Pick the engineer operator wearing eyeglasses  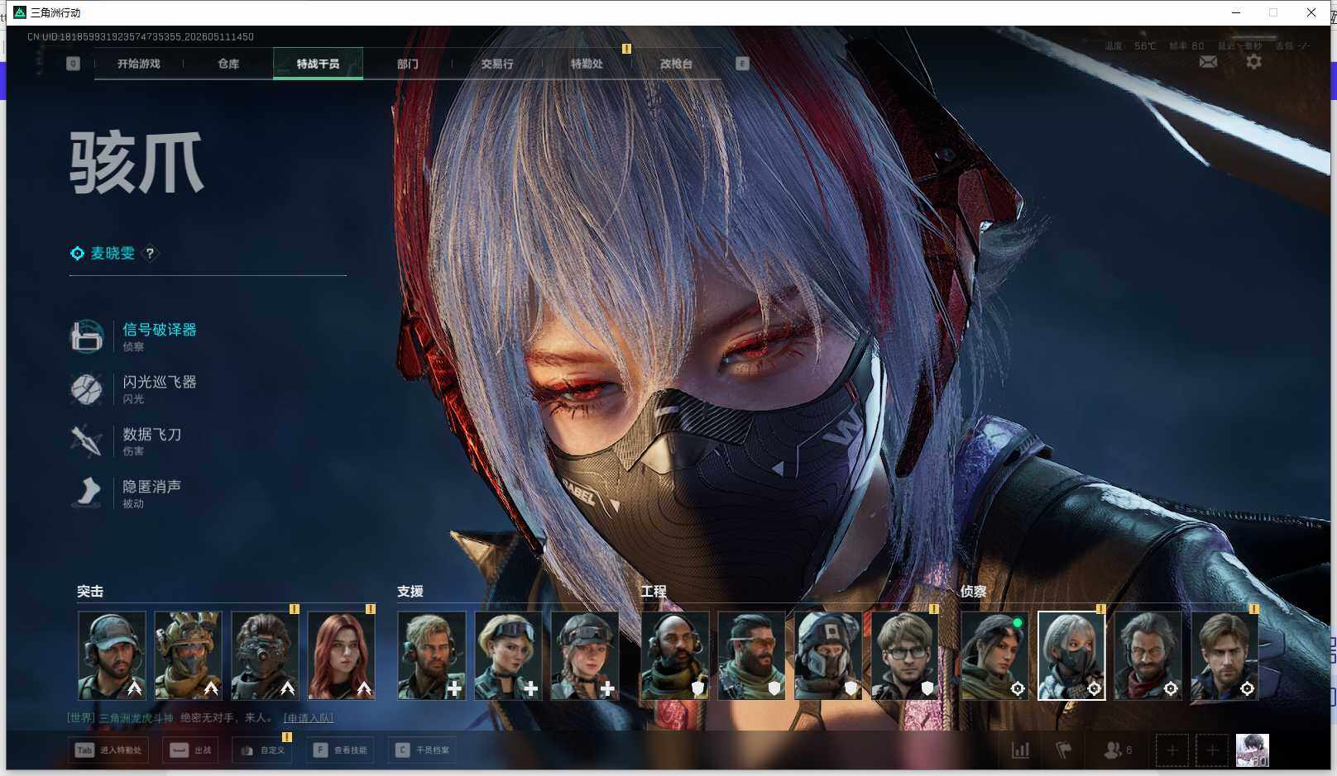point(904,655)
